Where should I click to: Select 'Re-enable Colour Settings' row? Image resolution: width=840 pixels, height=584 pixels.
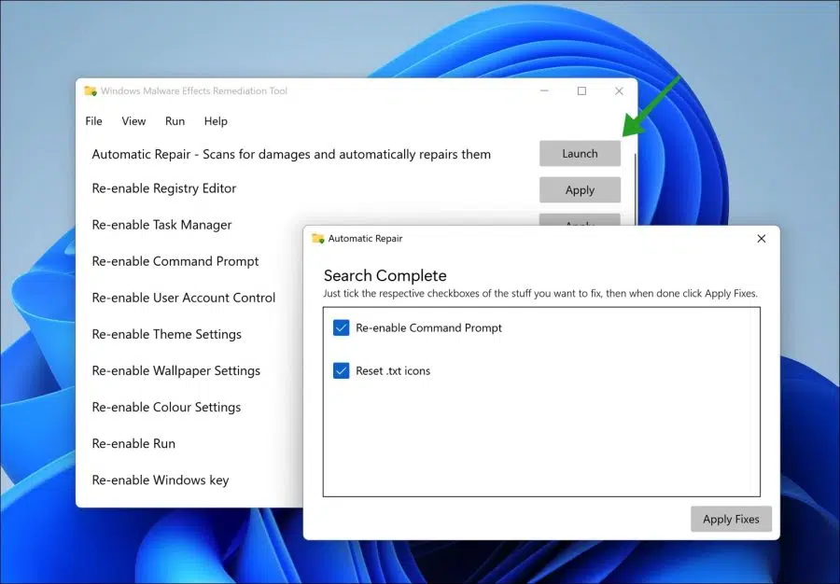point(167,407)
